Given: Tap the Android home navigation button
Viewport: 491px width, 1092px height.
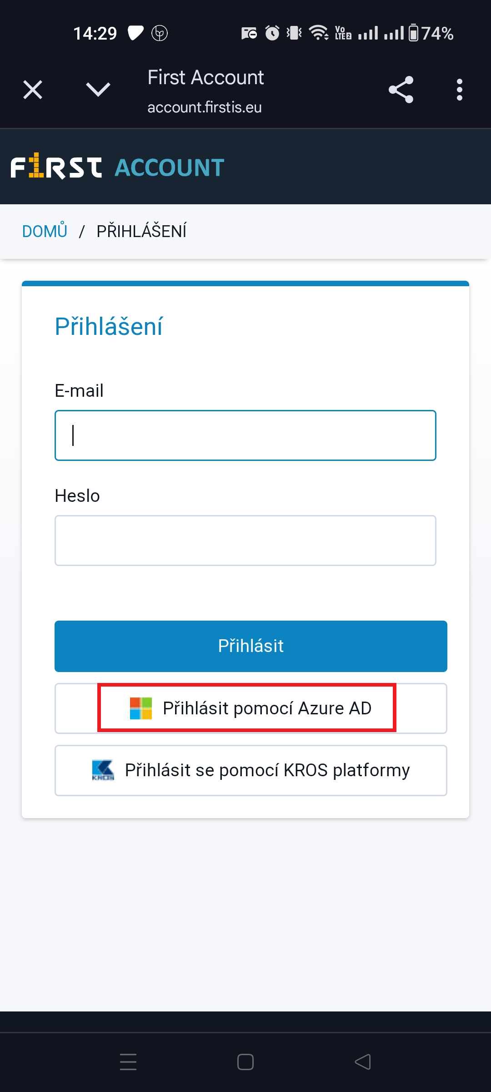Looking at the screenshot, I should coord(245,1062).
